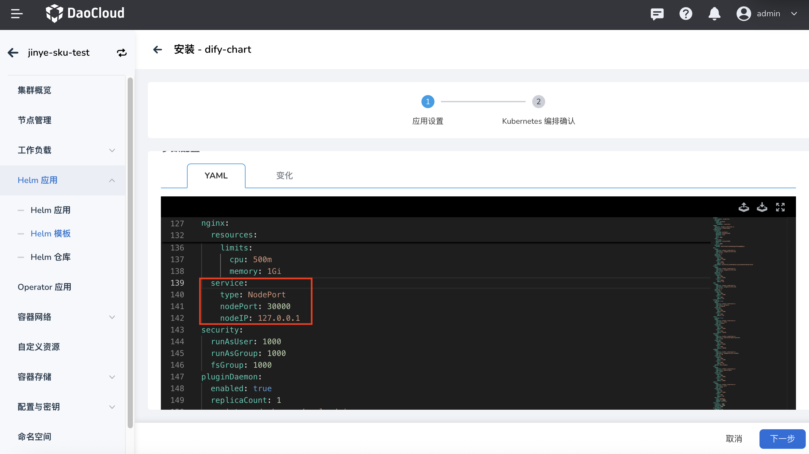Click the upload YAML file icon
This screenshot has height=454, width=809.
click(x=744, y=207)
